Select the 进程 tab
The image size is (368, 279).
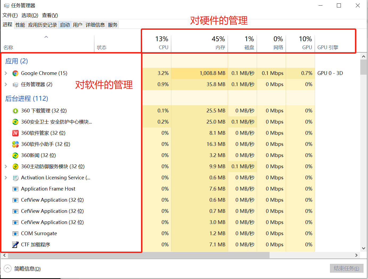click(7, 24)
